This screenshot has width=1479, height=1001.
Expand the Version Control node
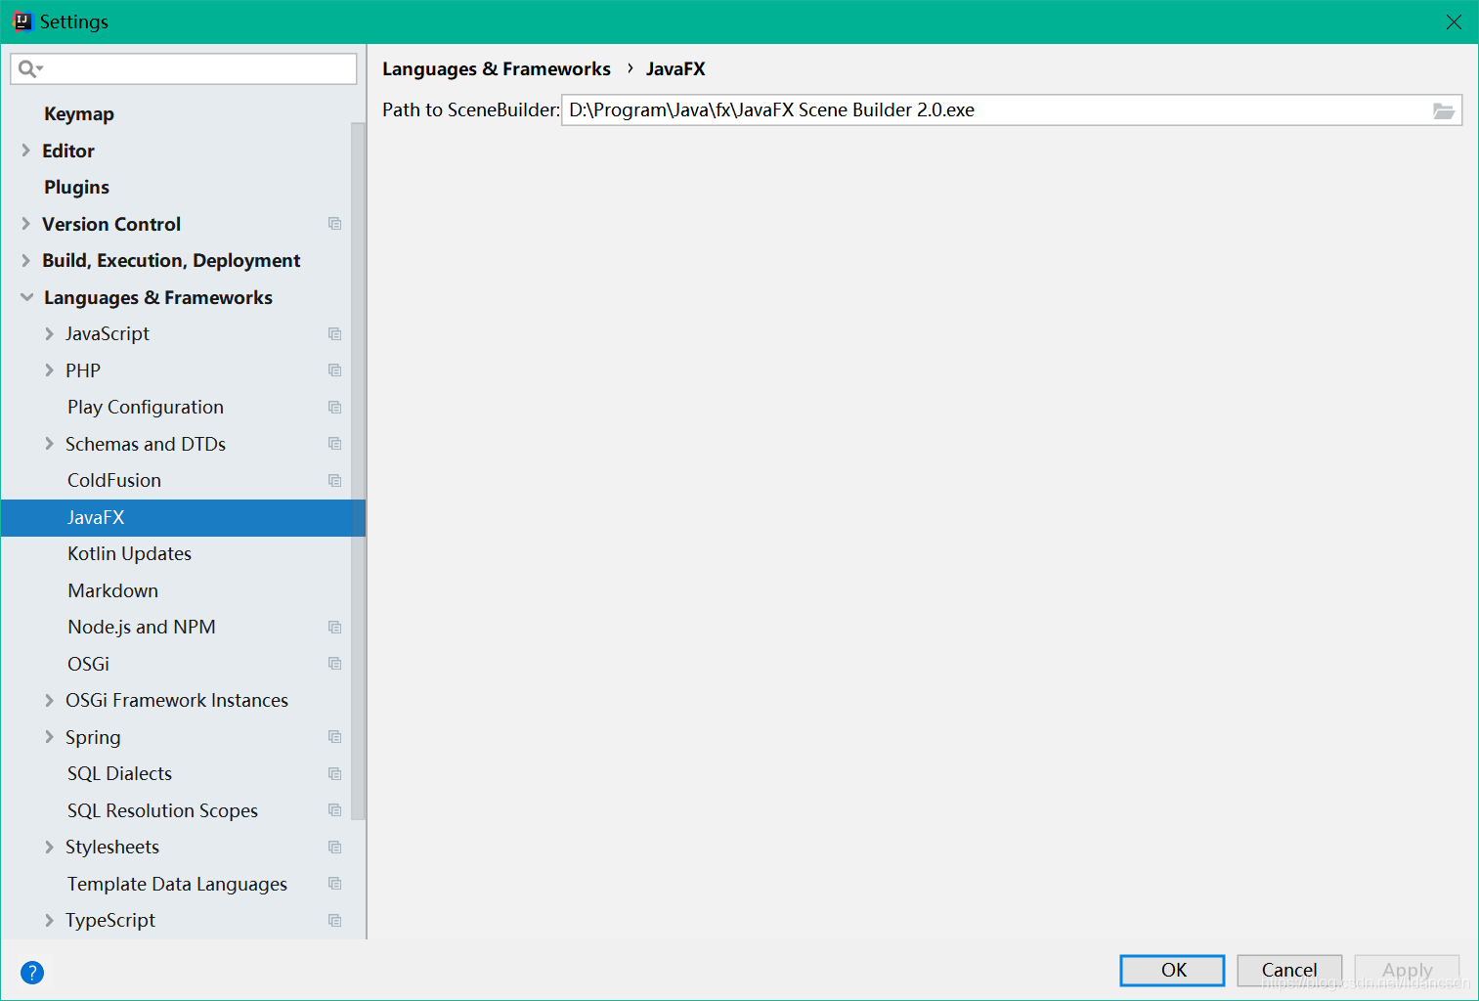(26, 224)
